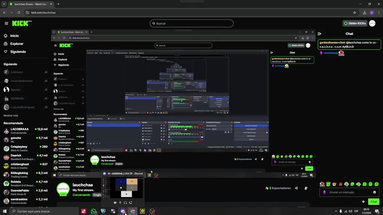Select the green halo emote
383x215 pixels.
pos(328,184)
